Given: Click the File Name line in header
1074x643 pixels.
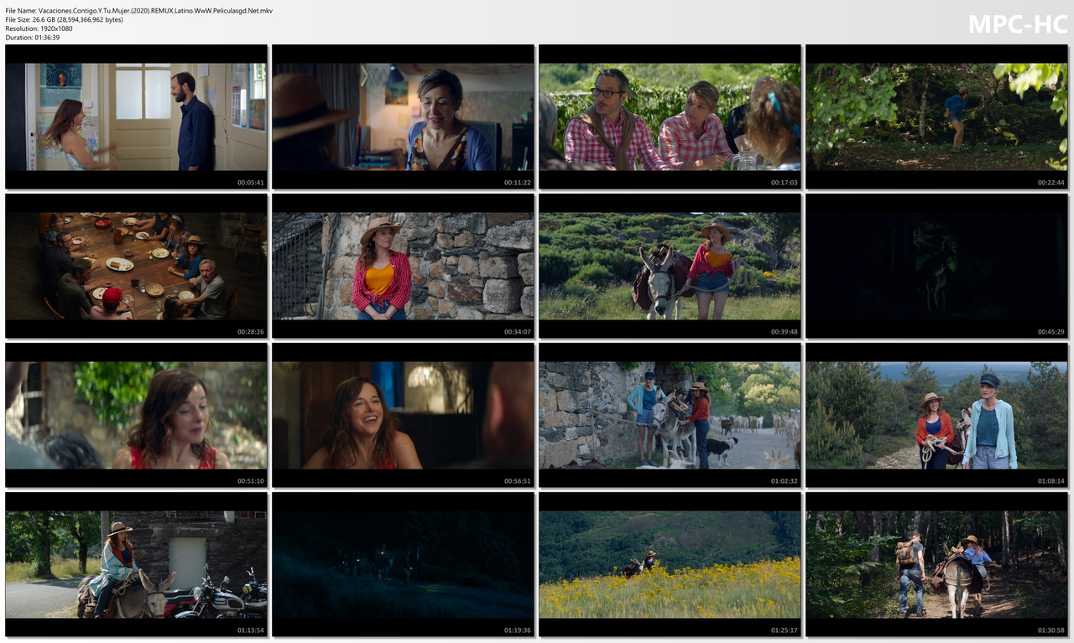Looking at the screenshot, I should coord(138,11).
